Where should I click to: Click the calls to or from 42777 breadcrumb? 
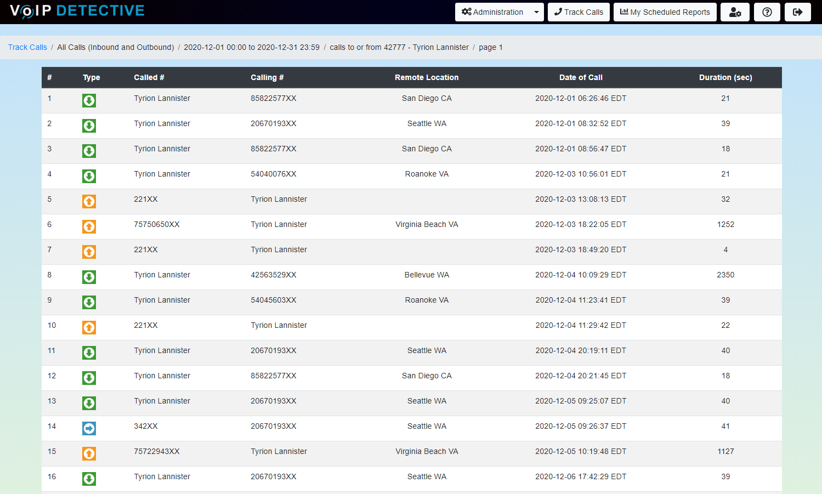[x=399, y=47]
